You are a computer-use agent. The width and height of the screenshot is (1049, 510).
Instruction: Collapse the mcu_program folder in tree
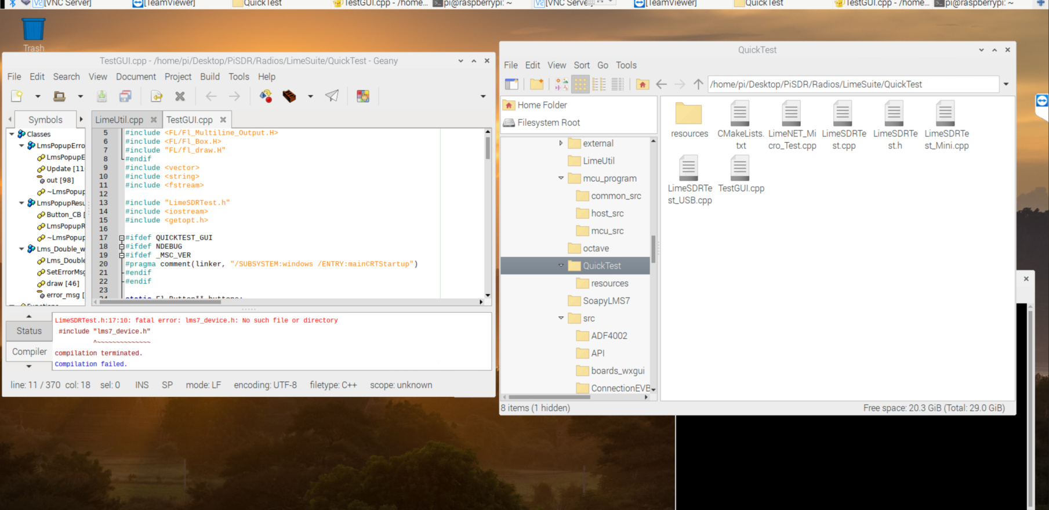[x=561, y=178]
